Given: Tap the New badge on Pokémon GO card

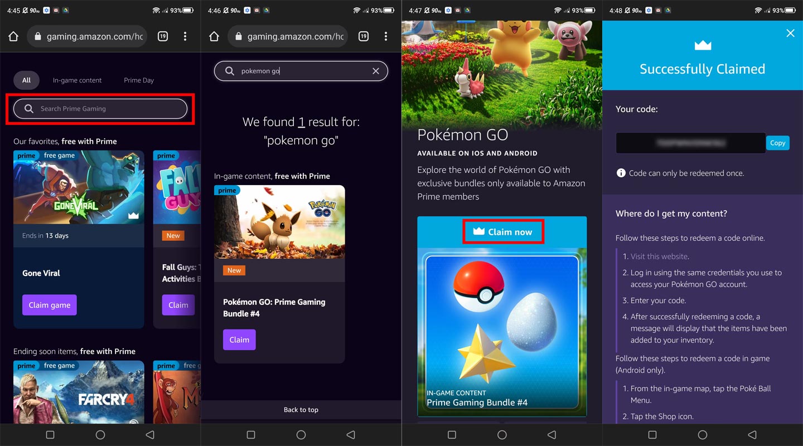Looking at the screenshot, I should tap(234, 270).
